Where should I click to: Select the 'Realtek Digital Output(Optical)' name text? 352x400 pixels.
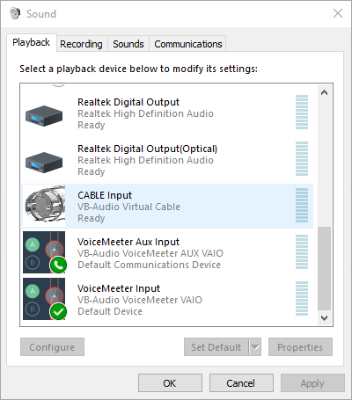pyautogui.click(x=147, y=149)
